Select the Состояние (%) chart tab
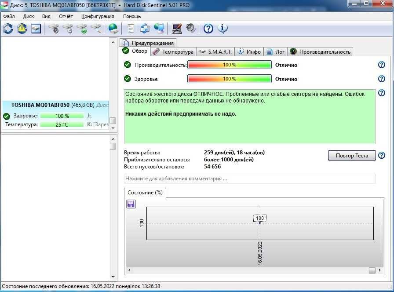This screenshot has height=292, width=394. [145, 193]
